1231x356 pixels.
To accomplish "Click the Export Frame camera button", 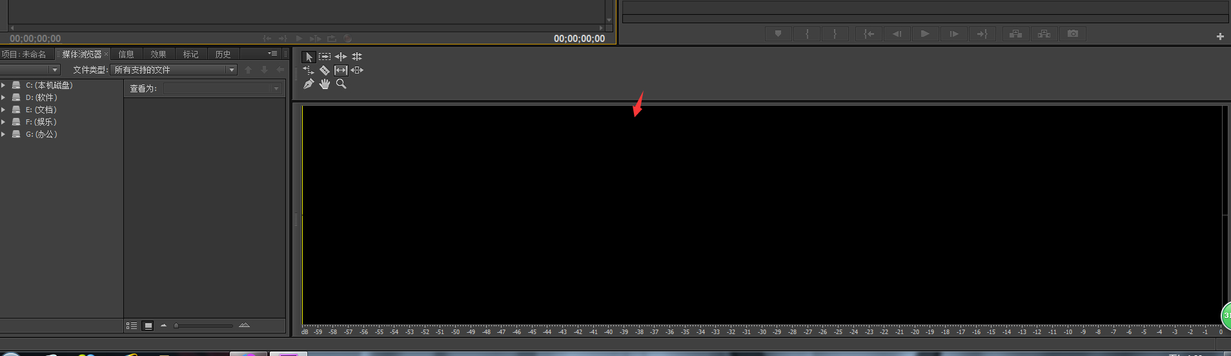I will [x=1073, y=34].
